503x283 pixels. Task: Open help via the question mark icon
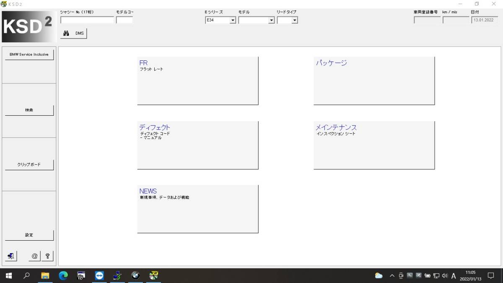47,256
